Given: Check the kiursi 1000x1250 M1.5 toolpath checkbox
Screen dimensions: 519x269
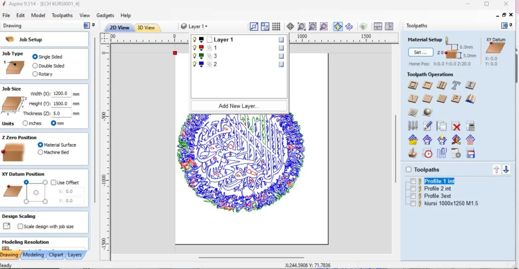Looking at the screenshot, I should point(413,203).
